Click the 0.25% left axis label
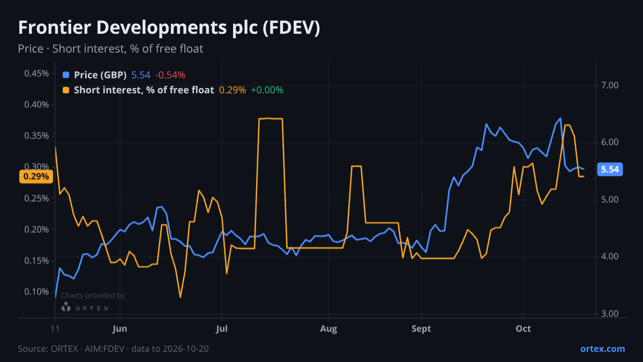643x362 pixels. point(36,198)
